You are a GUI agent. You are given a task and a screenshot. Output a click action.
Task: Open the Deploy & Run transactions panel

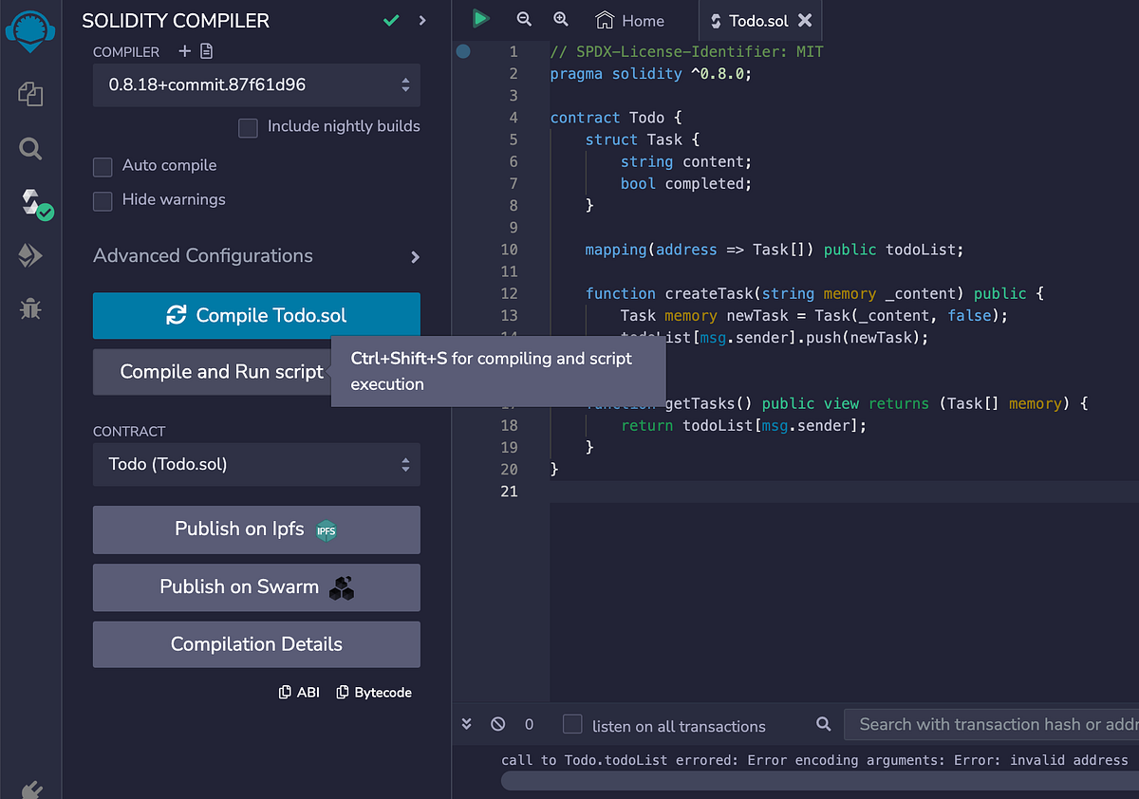[x=29, y=254]
